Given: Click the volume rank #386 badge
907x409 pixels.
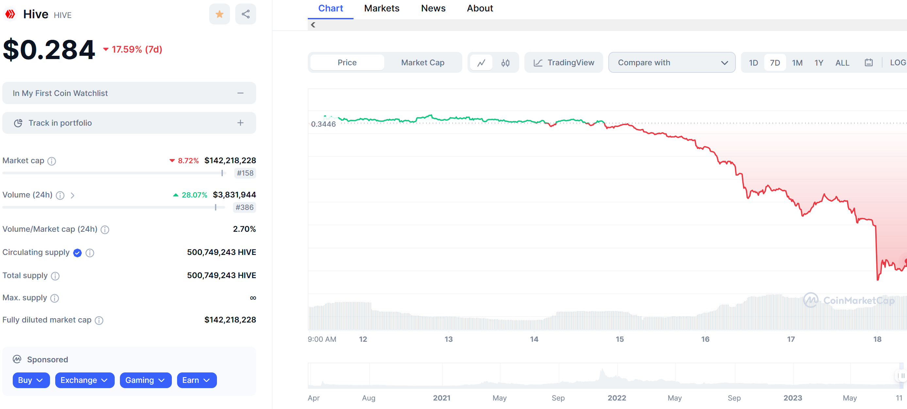Looking at the screenshot, I should tap(244, 208).
